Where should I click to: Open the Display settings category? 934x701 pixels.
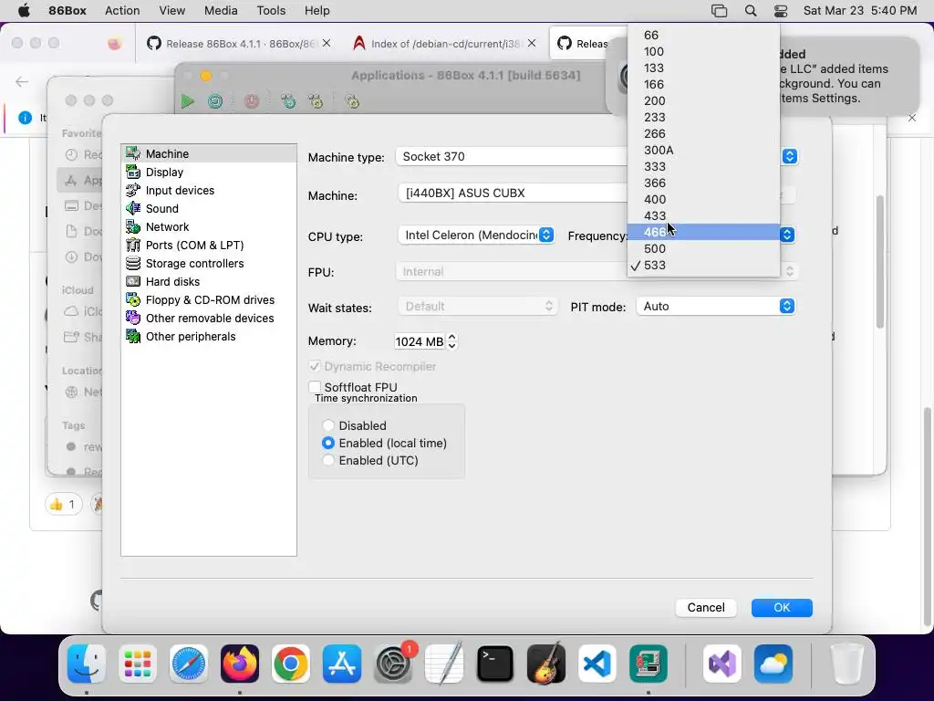pyautogui.click(x=209, y=173)
